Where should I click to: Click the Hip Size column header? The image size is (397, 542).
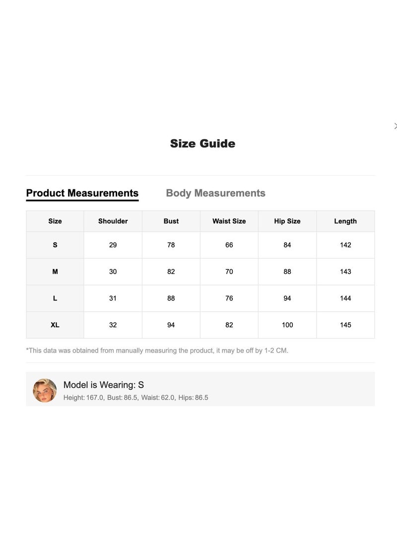coord(287,221)
